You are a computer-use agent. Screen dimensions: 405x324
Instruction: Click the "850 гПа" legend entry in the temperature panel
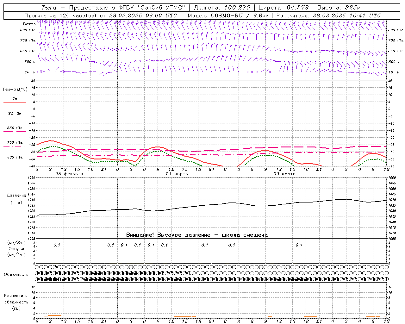point(15,128)
